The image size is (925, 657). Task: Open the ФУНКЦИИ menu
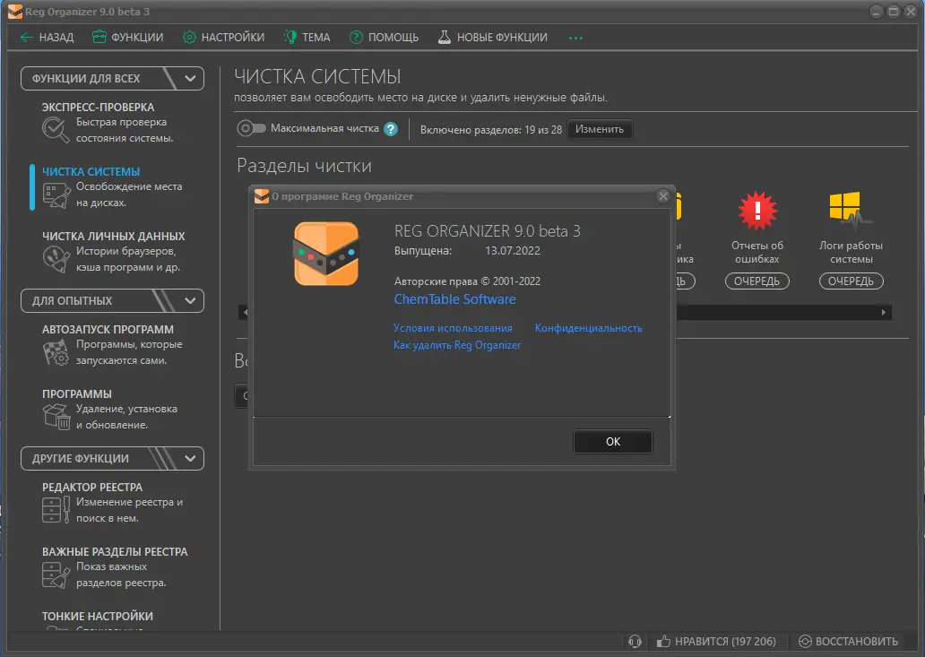pyautogui.click(x=127, y=37)
